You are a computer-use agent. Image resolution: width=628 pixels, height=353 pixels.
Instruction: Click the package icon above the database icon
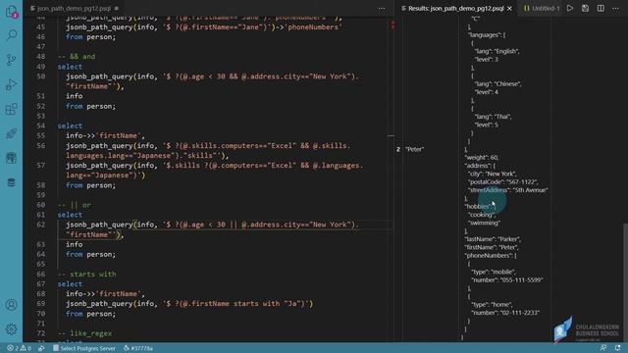(x=11, y=158)
